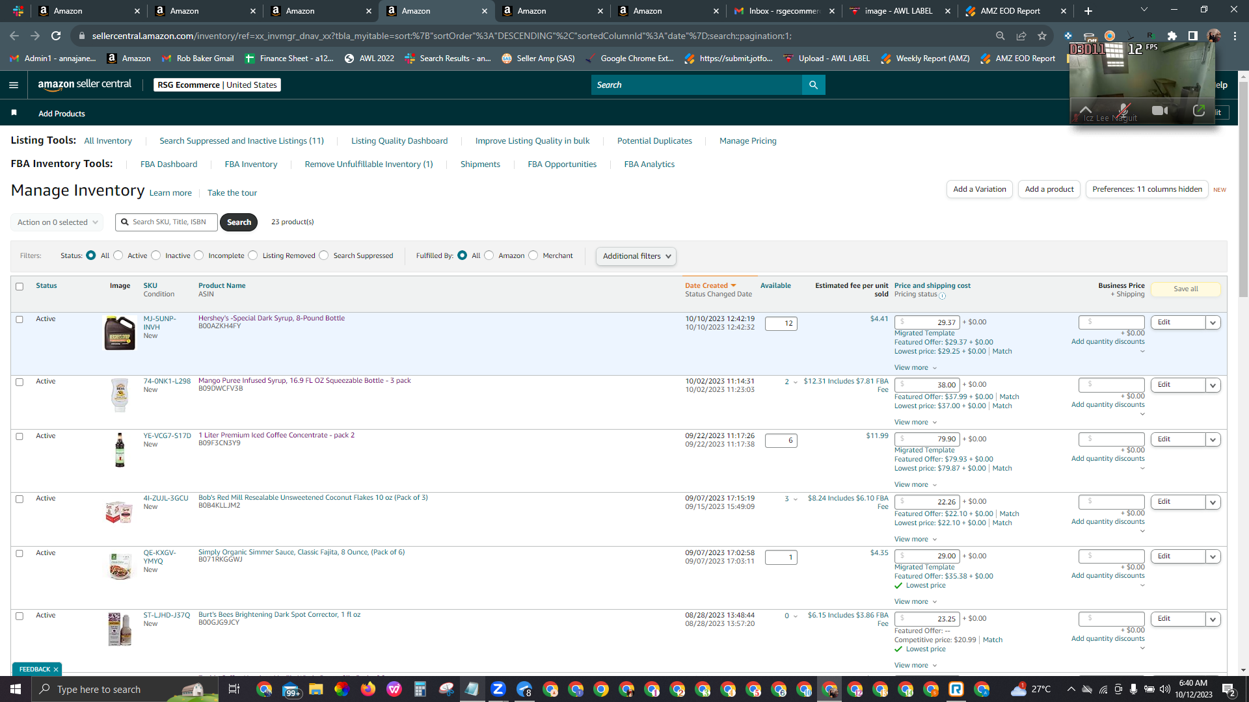Open Chrome side panel icon
The image size is (1249, 702).
(x=1193, y=36)
